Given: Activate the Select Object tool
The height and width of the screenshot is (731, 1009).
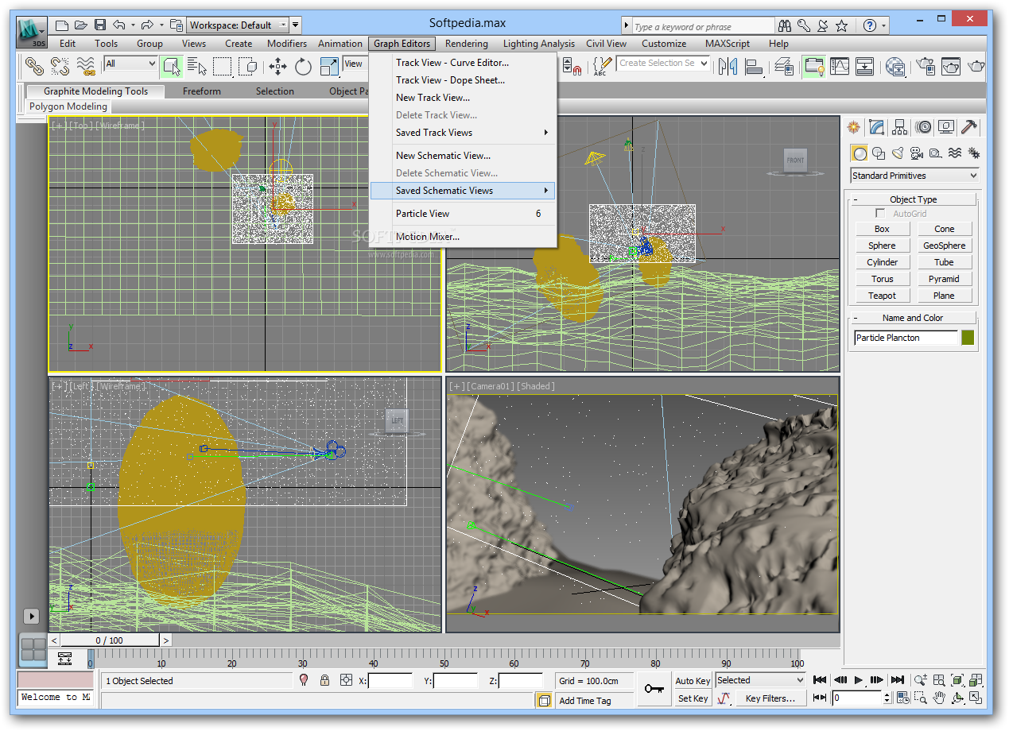Looking at the screenshot, I should (x=172, y=66).
